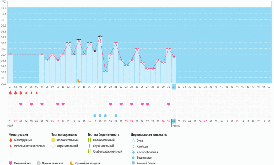Click the 'Яичный белок' legend drop icon

pos(133,163)
